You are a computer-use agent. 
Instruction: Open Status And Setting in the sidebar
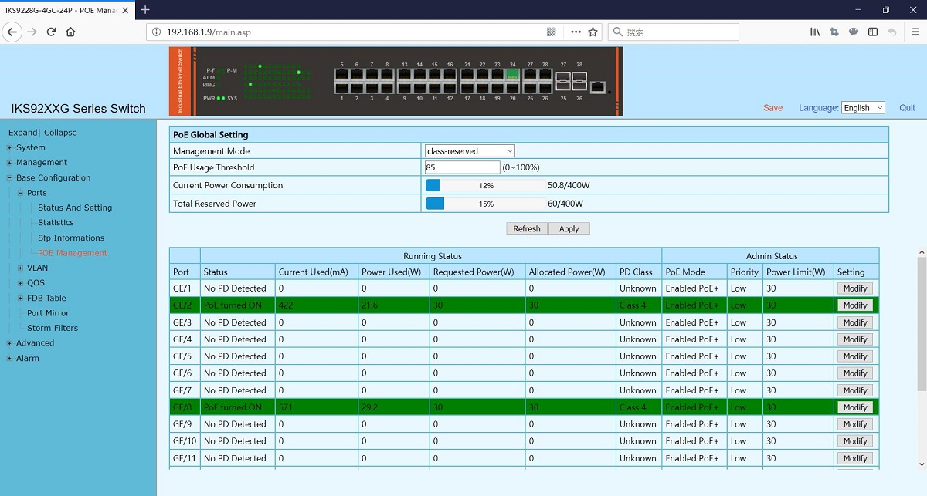[75, 208]
